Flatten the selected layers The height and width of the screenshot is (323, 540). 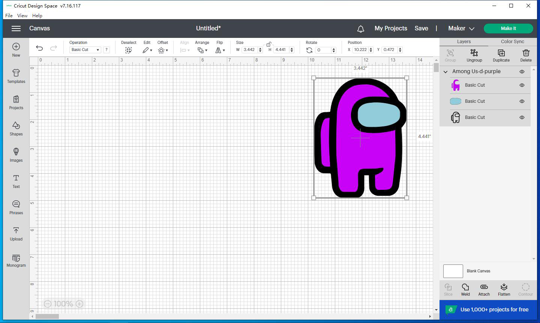[x=504, y=290]
